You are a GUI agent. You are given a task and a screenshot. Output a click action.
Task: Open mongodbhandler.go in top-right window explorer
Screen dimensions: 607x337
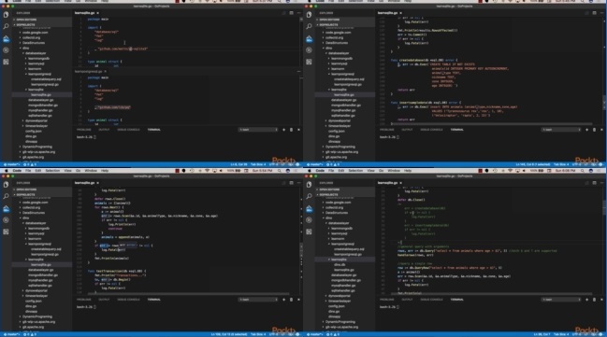point(346,105)
